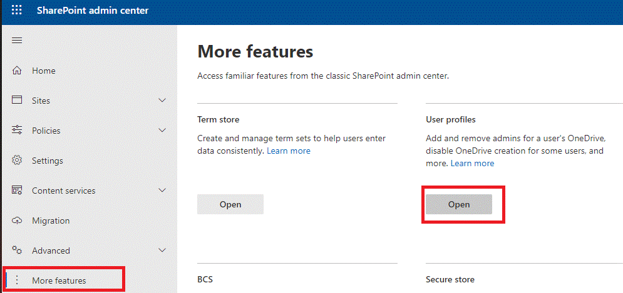Expand the Content services chevron

pos(162,191)
